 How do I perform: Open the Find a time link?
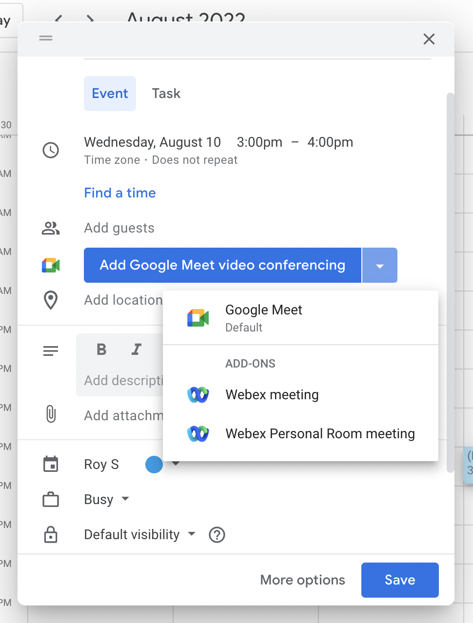point(120,193)
